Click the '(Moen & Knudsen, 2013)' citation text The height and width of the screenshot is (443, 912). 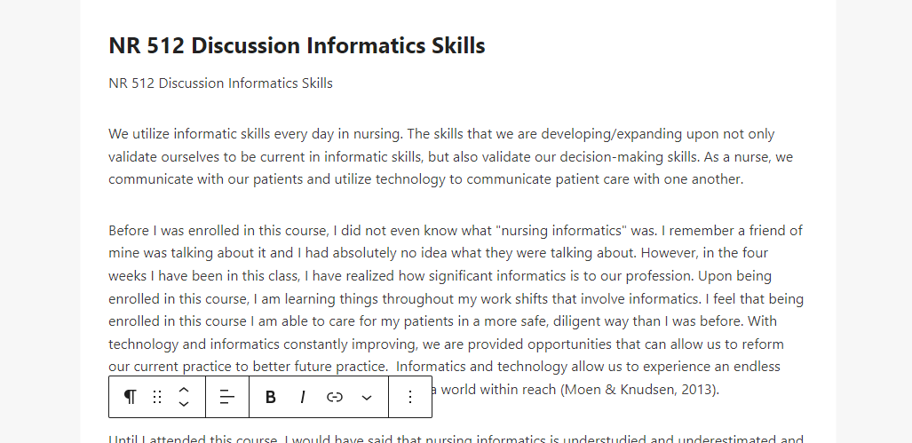click(639, 390)
